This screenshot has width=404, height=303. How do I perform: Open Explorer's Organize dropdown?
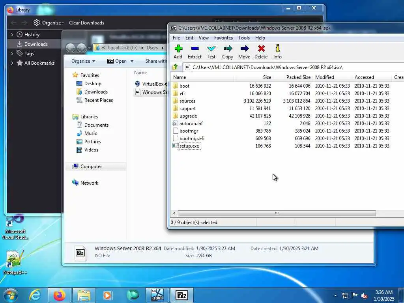pyautogui.click(x=83, y=61)
